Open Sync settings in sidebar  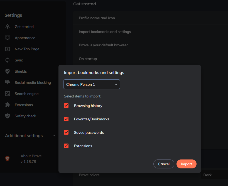click(19, 60)
